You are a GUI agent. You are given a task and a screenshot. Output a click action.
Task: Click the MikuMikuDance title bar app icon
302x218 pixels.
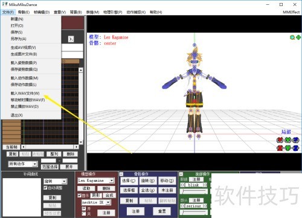5,4
